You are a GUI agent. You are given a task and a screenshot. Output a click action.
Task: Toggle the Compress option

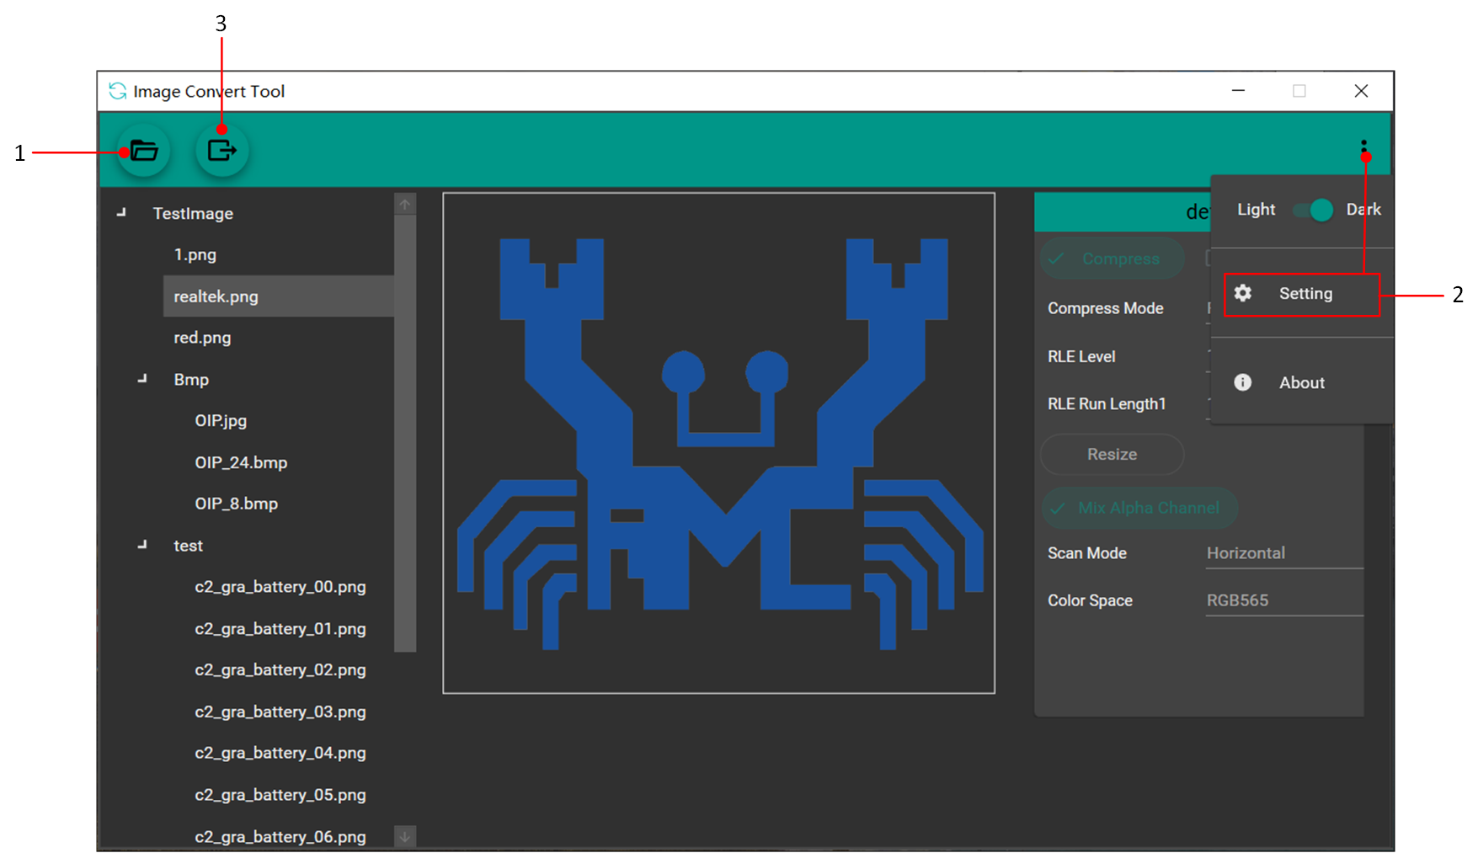tap(1112, 259)
